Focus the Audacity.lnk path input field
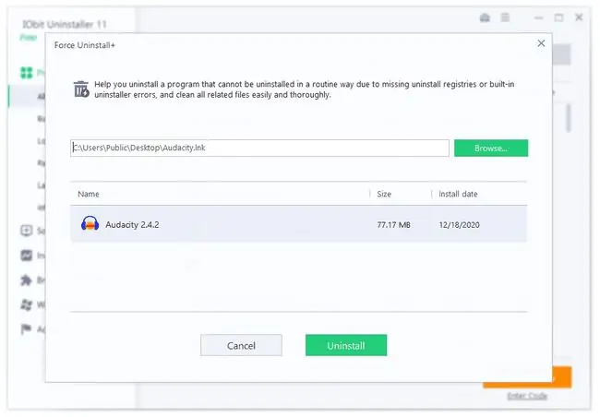600x417 pixels. (x=259, y=148)
